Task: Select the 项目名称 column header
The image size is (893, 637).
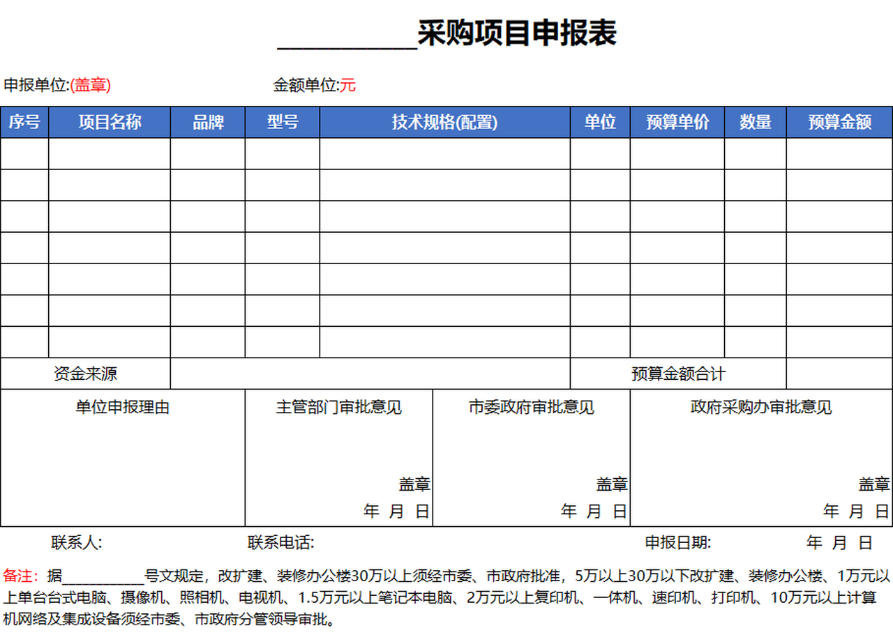Action: click(x=109, y=122)
